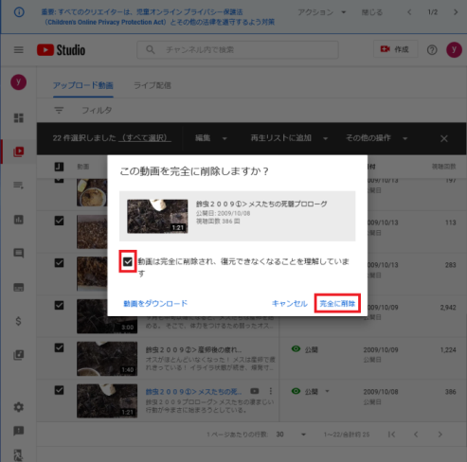Open the video title link on the 386-view row
The height and width of the screenshot is (462, 467).
coord(193,392)
